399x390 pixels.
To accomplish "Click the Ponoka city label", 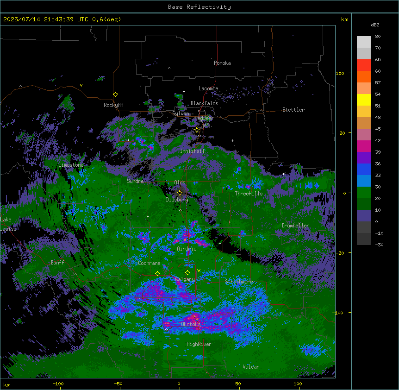I will point(222,63).
